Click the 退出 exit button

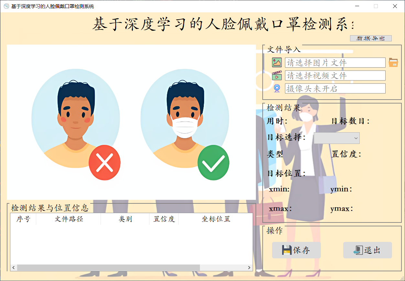click(367, 250)
